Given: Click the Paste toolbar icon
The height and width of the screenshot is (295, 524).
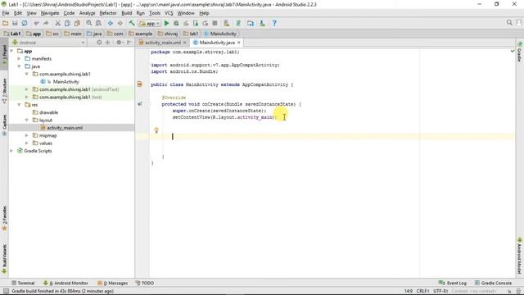Looking at the screenshot, I should [77, 23].
